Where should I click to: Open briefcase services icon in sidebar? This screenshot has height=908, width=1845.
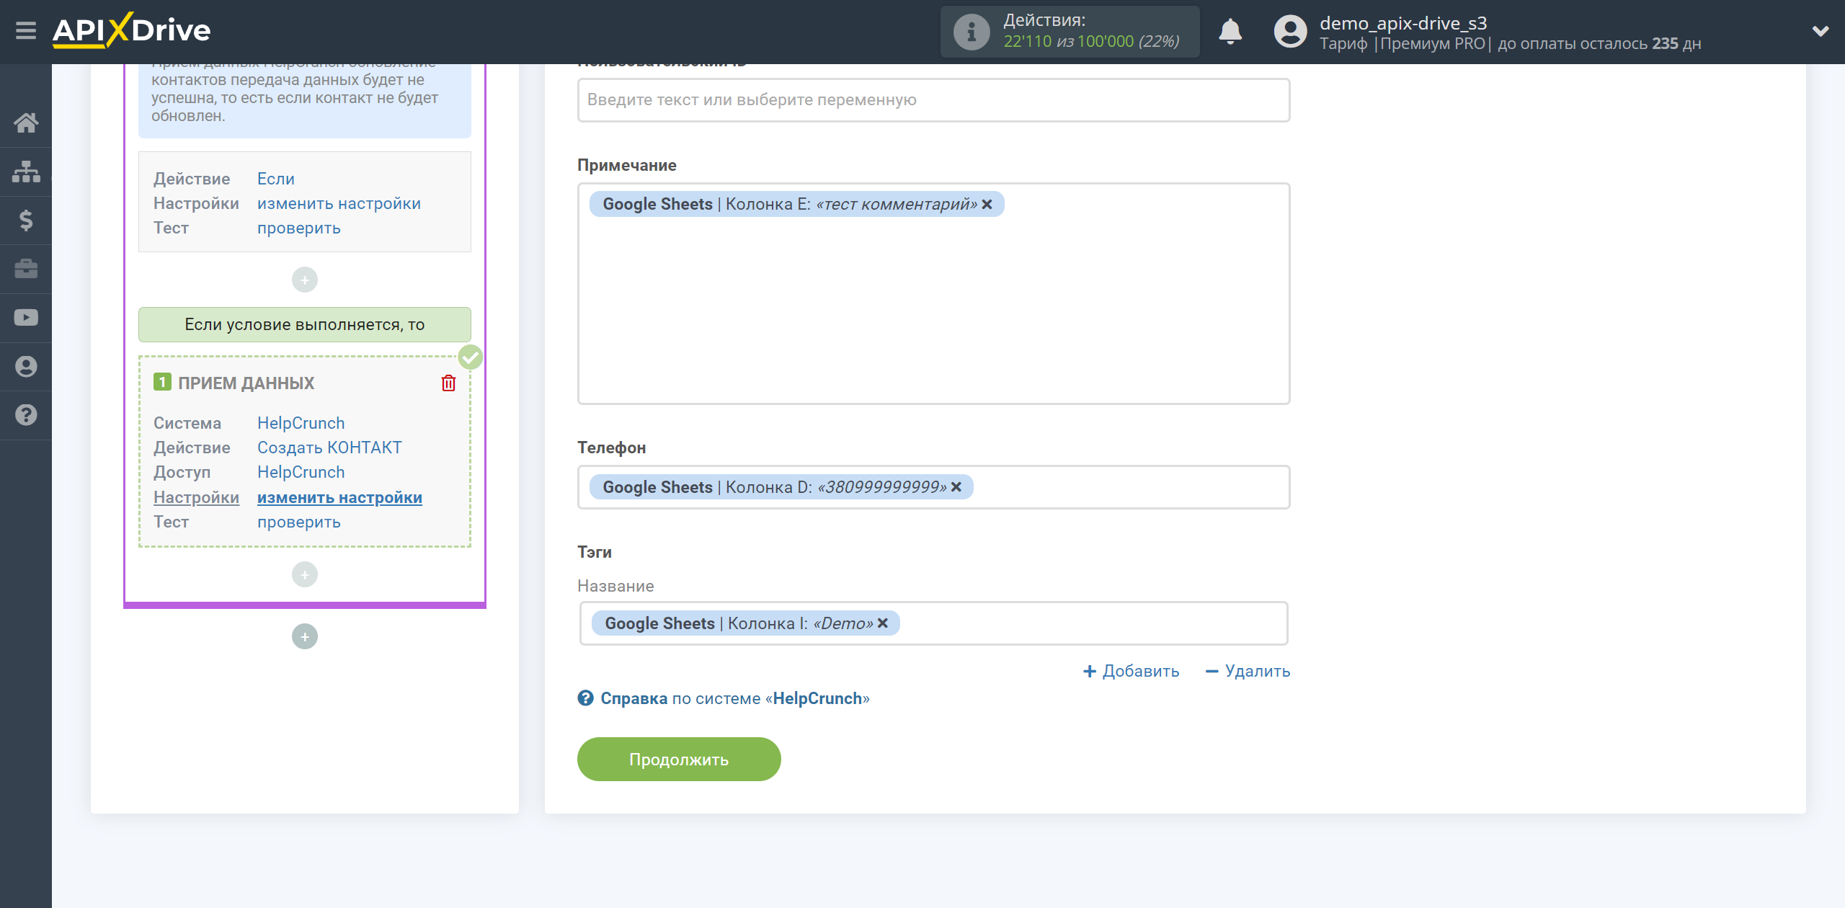(x=26, y=269)
